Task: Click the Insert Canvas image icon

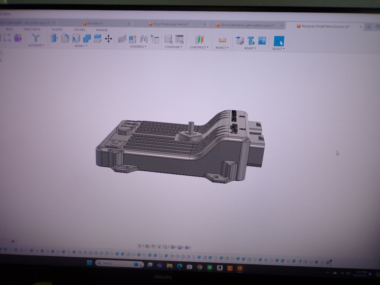Action: point(262,41)
